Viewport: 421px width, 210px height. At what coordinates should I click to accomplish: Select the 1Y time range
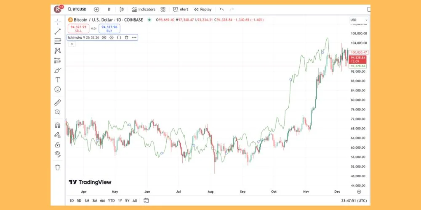tap(120, 201)
